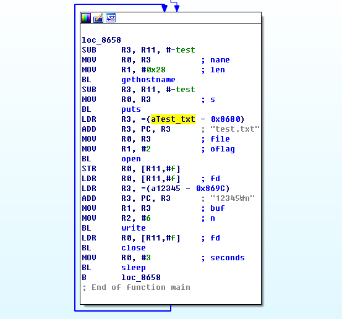
Task: Click the sleep function call
Action: point(134,268)
